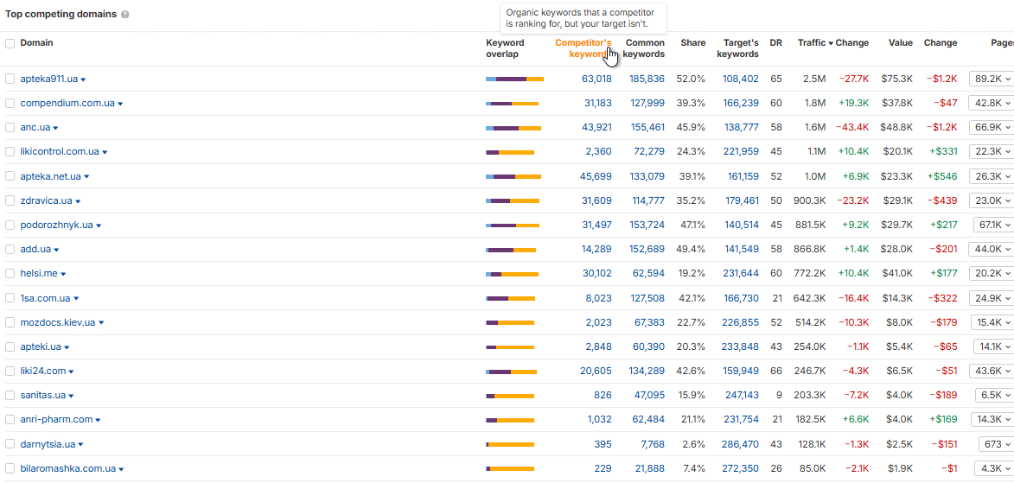Sort table by DR column

(775, 42)
